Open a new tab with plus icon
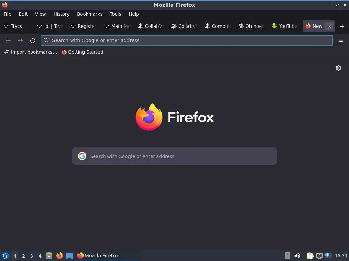This screenshot has height=261, width=349. click(x=342, y=27)
